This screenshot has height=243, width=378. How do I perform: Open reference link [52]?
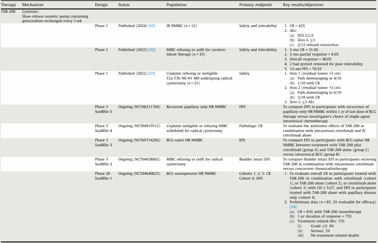click(152, 50)
